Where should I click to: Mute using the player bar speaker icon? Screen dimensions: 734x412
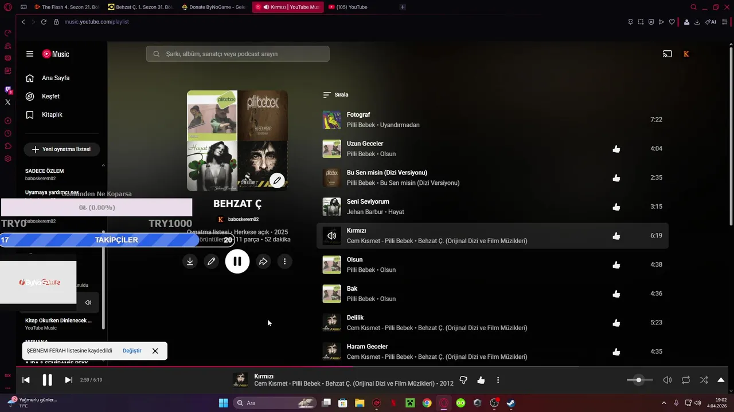point(667,380)
